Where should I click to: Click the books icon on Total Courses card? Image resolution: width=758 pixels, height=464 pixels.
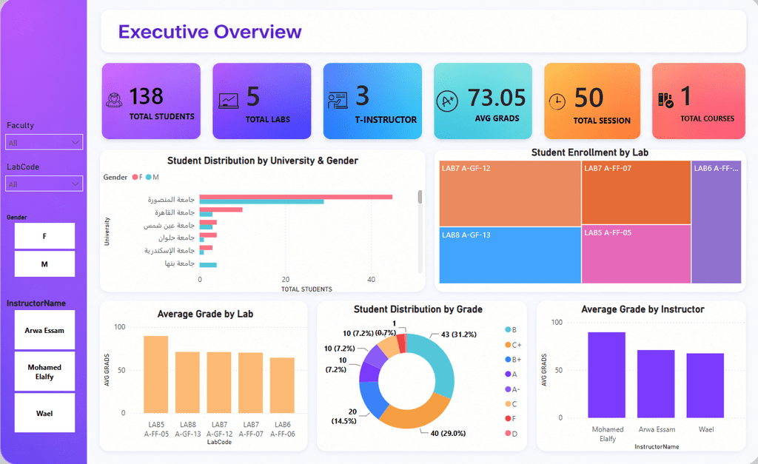pos(665,101)
